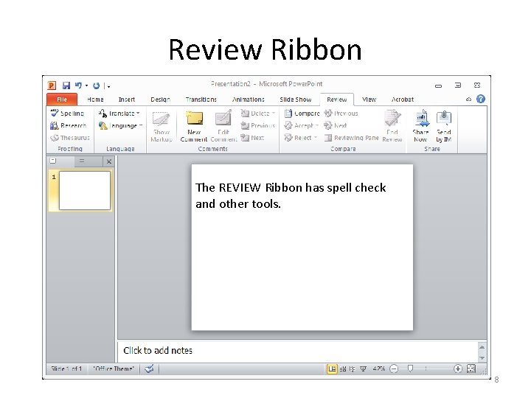Switch to Reading View in status bar

coord(353,369)
